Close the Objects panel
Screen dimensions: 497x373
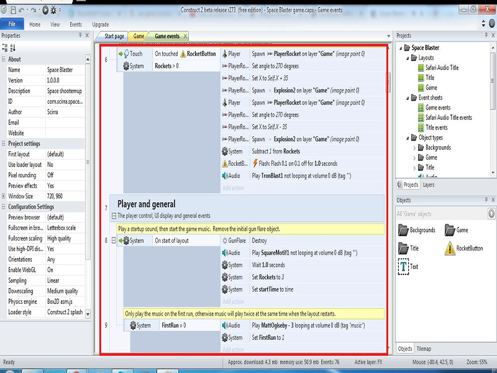(493, 200)
